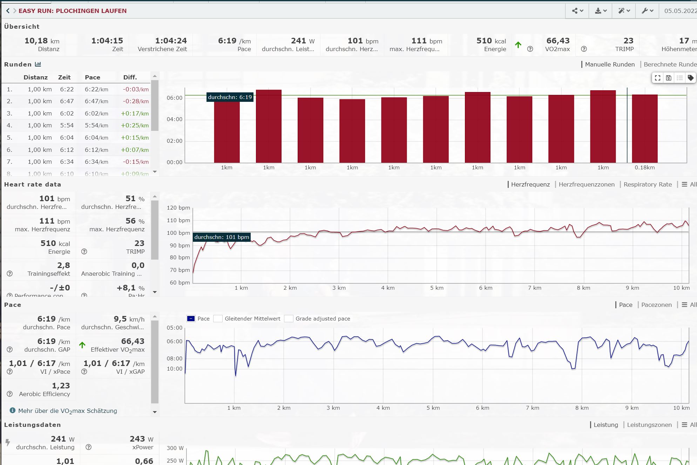The image size is (697, 465).
Task: Click Trainingseffekt help icon
Action: click(x=10, y=274)
